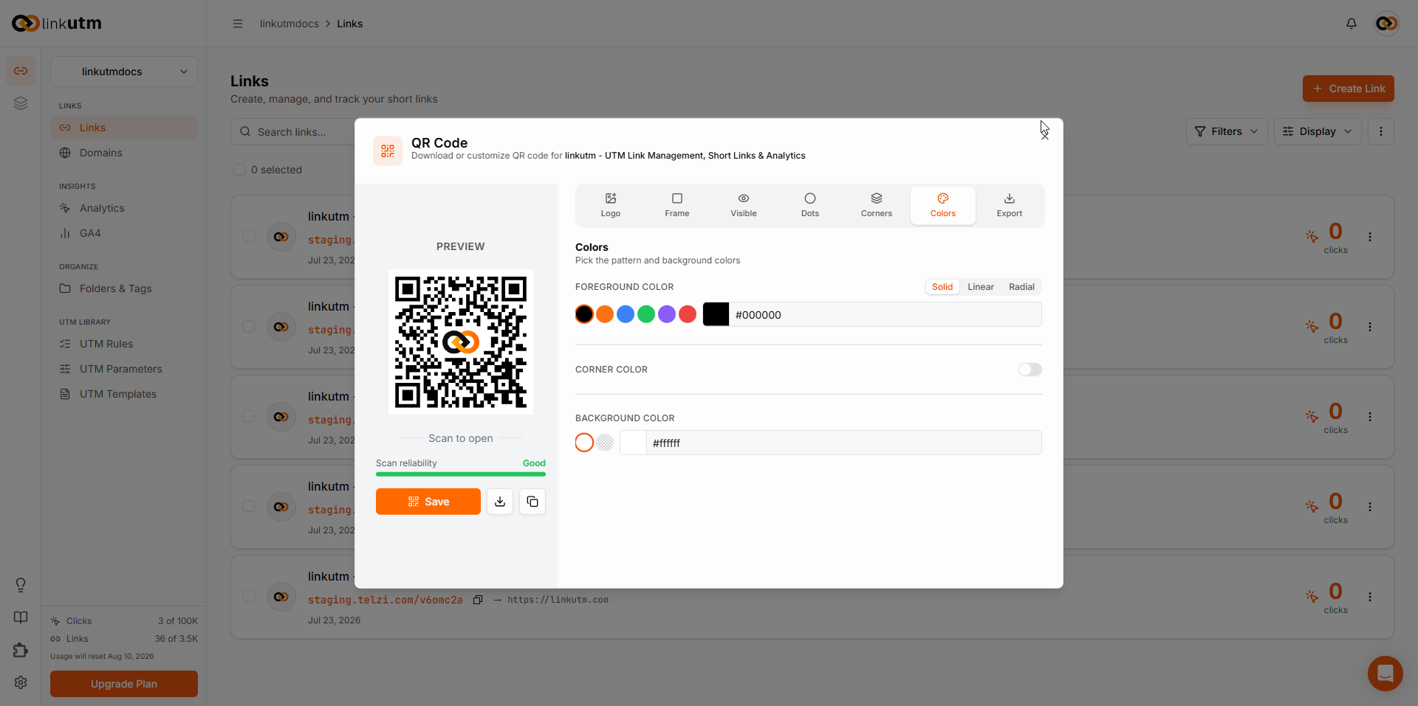Image resolution: width=1418 pixels, height=706 pixels.
Task: Click the Upgrade Plan button
Action: tap(124, 684)
